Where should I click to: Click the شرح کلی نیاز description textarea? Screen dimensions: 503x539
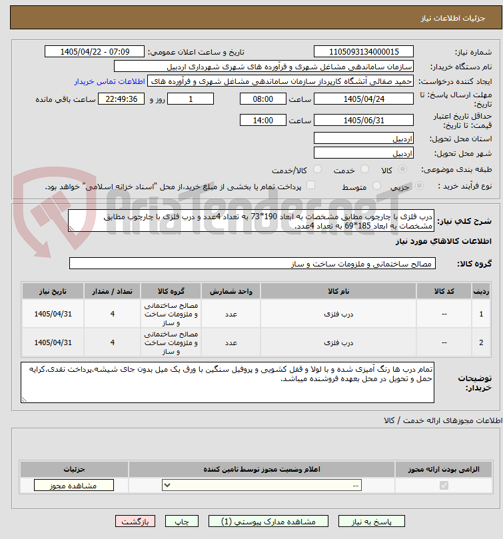251,221
